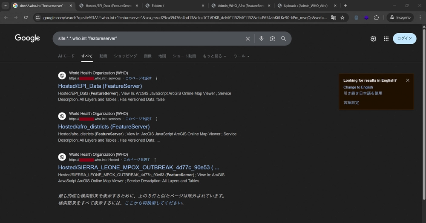Select the ショッピング search tab
Image resolution: width=426 pixels, height=223 pixels.
point(126,56)
